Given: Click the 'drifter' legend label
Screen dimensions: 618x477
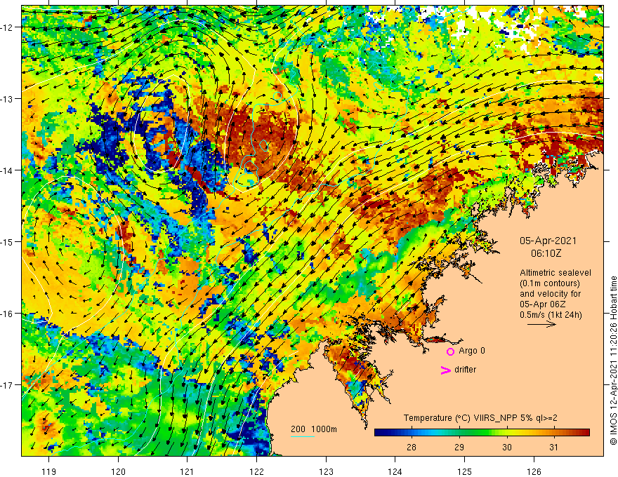Looking at the screenshot, I should click(x=465, y=370).
